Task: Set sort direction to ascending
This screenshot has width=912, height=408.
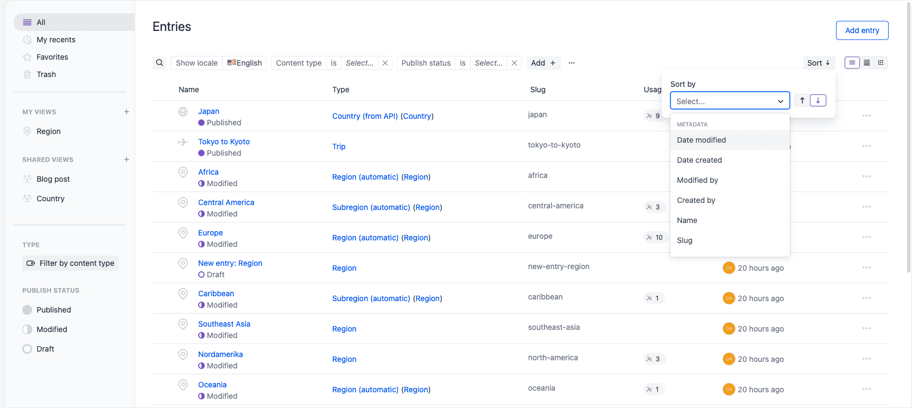Action: 802,100
